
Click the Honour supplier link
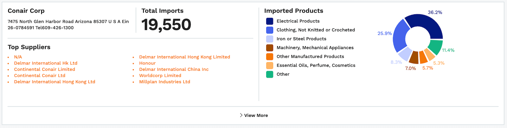[147, 63]
